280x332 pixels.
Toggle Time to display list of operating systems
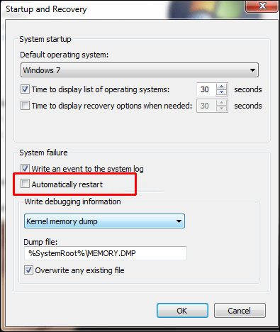point(25,89)
